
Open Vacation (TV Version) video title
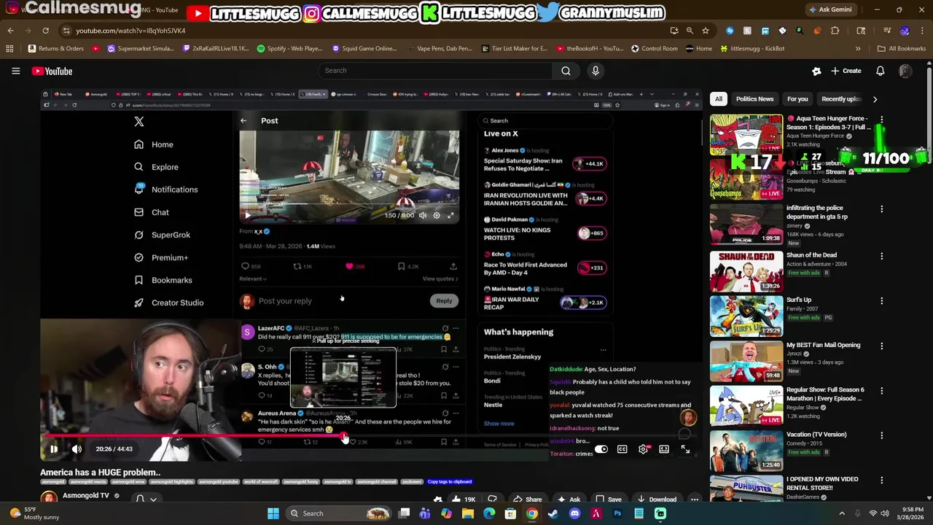point(816,435)
